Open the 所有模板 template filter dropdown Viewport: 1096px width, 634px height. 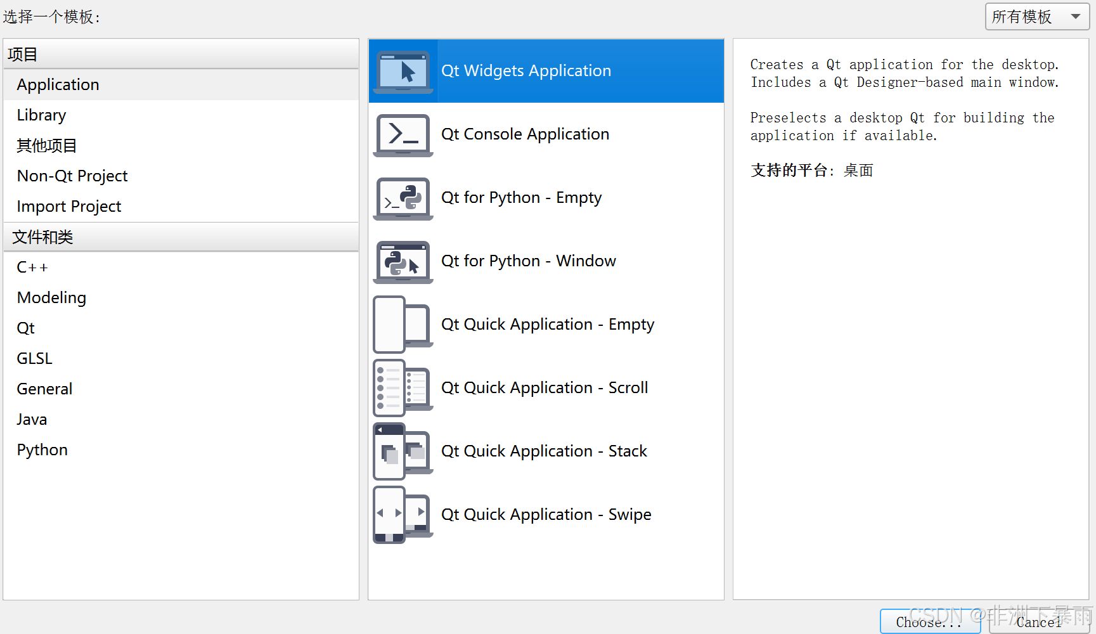[1037, 16]
